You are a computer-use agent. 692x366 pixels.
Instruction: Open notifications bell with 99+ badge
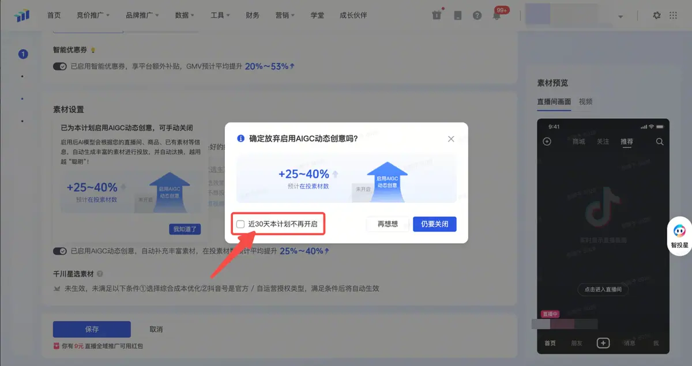[x=497, y=14]
